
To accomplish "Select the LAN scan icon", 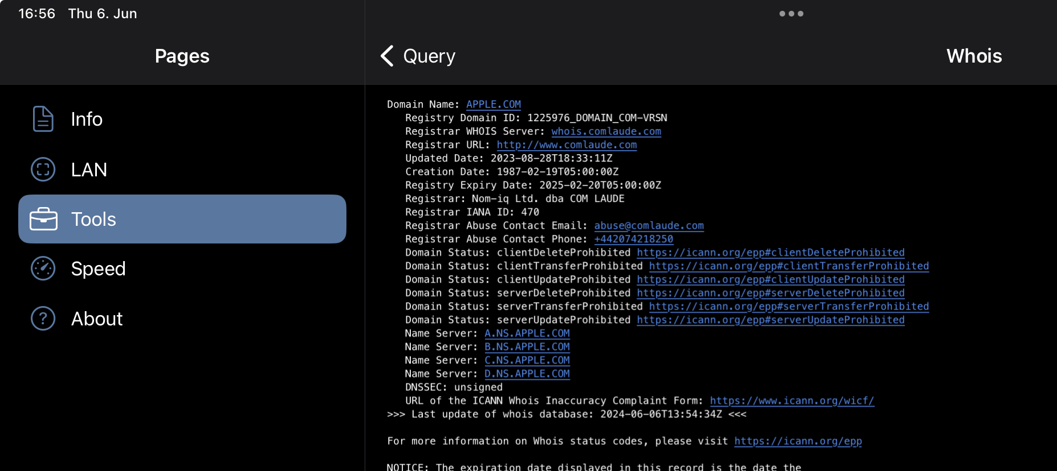I will click(x=43, y=170).
